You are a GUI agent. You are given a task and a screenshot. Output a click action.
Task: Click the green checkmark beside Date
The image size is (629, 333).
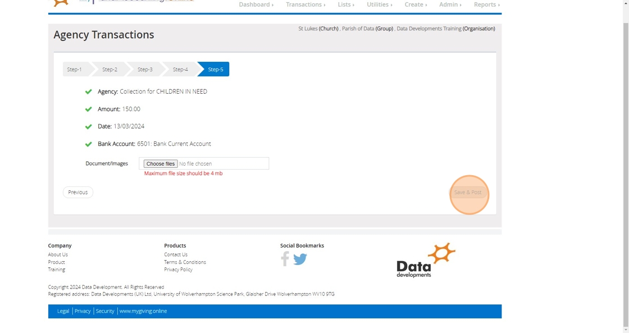pyautogui.click(x=89, y=126)
